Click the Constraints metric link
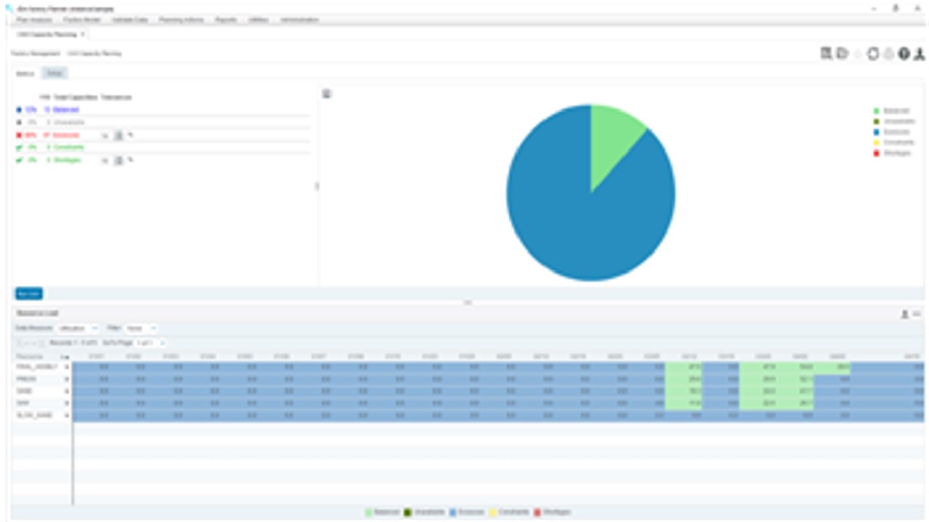Viewport: 929px width, 522px height. click(x=67, y=147)
